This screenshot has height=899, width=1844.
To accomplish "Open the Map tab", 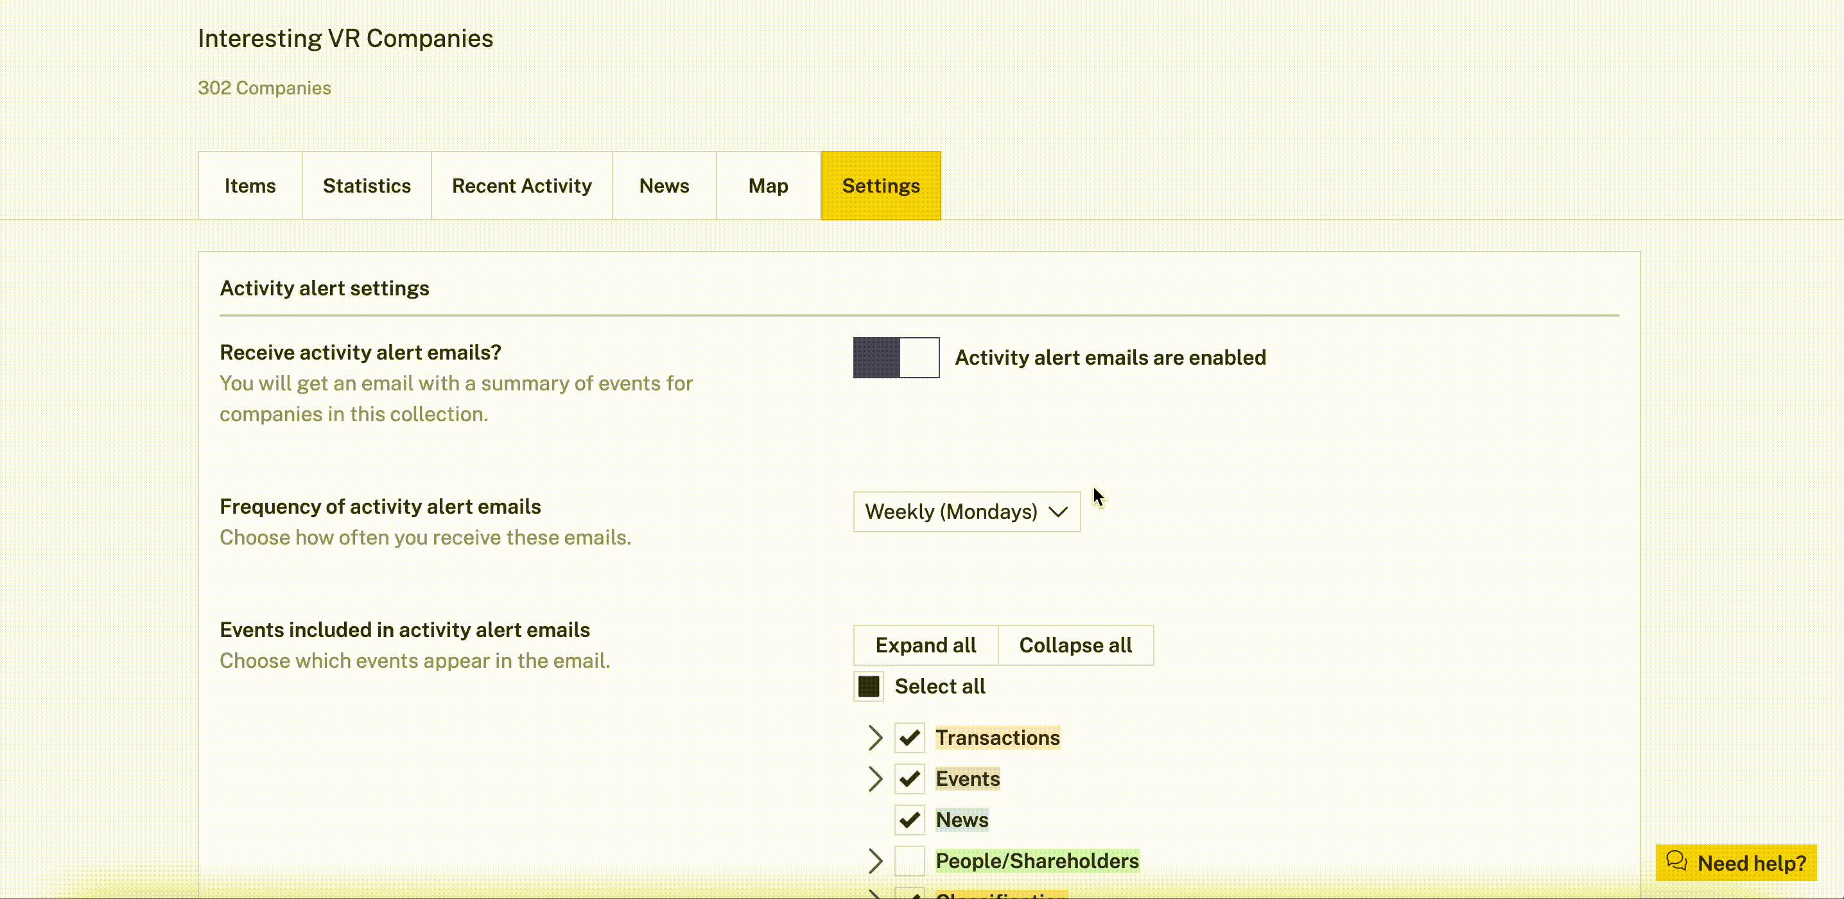I will (768, 186).
